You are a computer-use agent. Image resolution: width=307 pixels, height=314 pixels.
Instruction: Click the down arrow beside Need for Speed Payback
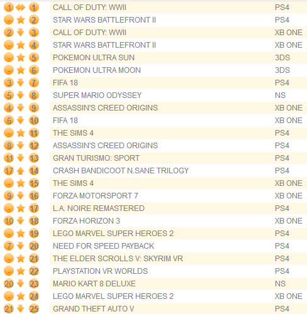[21, 246]
